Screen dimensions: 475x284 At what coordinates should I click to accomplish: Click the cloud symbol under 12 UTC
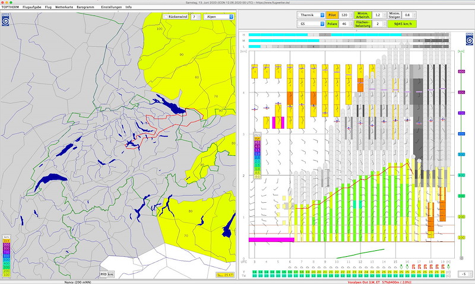[360, 267]
